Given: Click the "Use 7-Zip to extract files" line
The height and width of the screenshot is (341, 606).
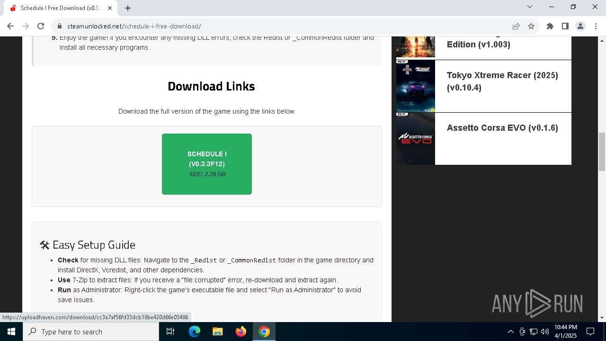Looking at the screenshot, I should [x=198, y=280].
